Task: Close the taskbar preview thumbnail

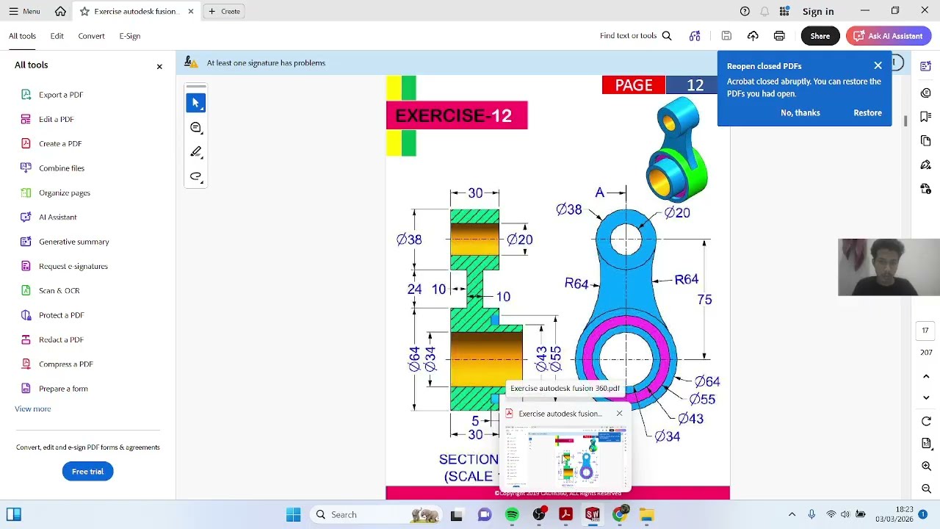Action: pos(619,414)
